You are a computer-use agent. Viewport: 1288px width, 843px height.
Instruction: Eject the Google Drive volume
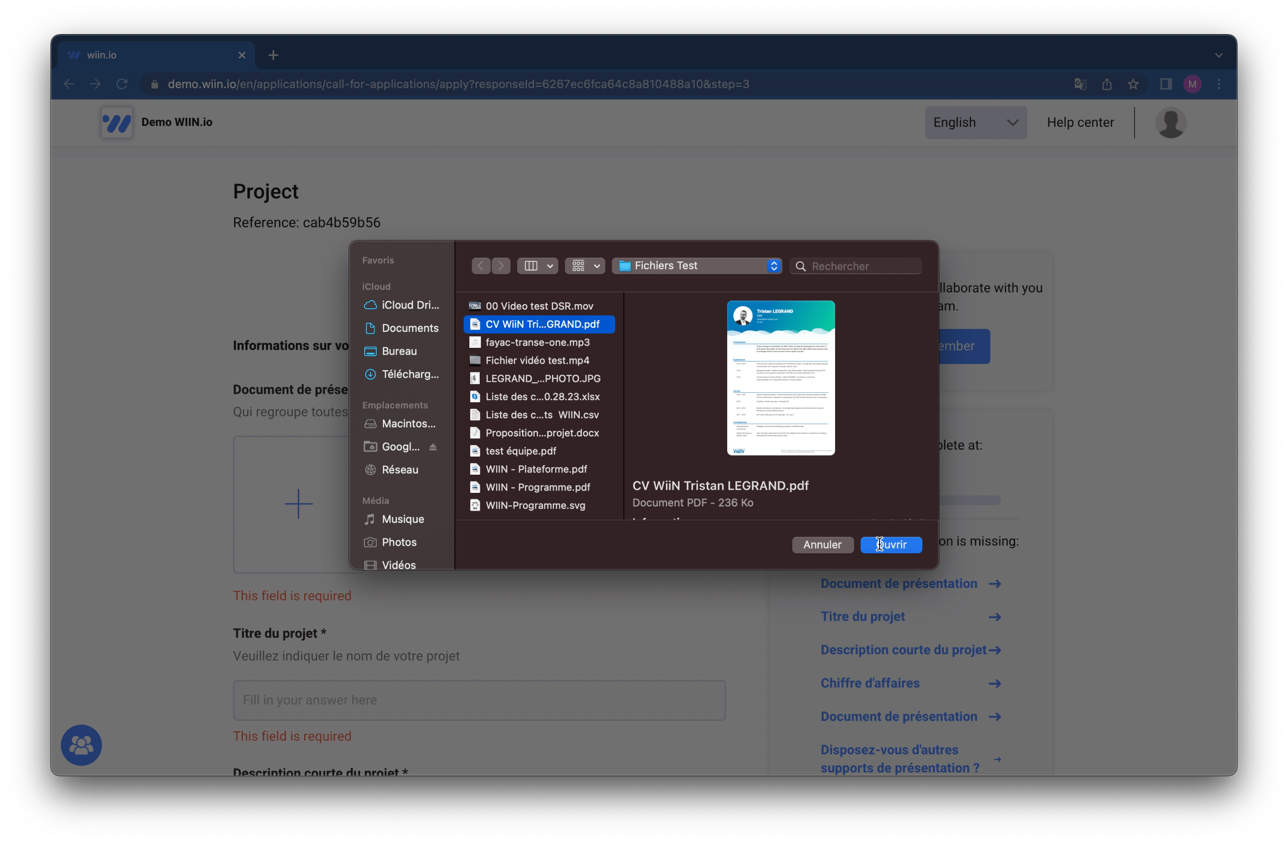pos(433,447)
